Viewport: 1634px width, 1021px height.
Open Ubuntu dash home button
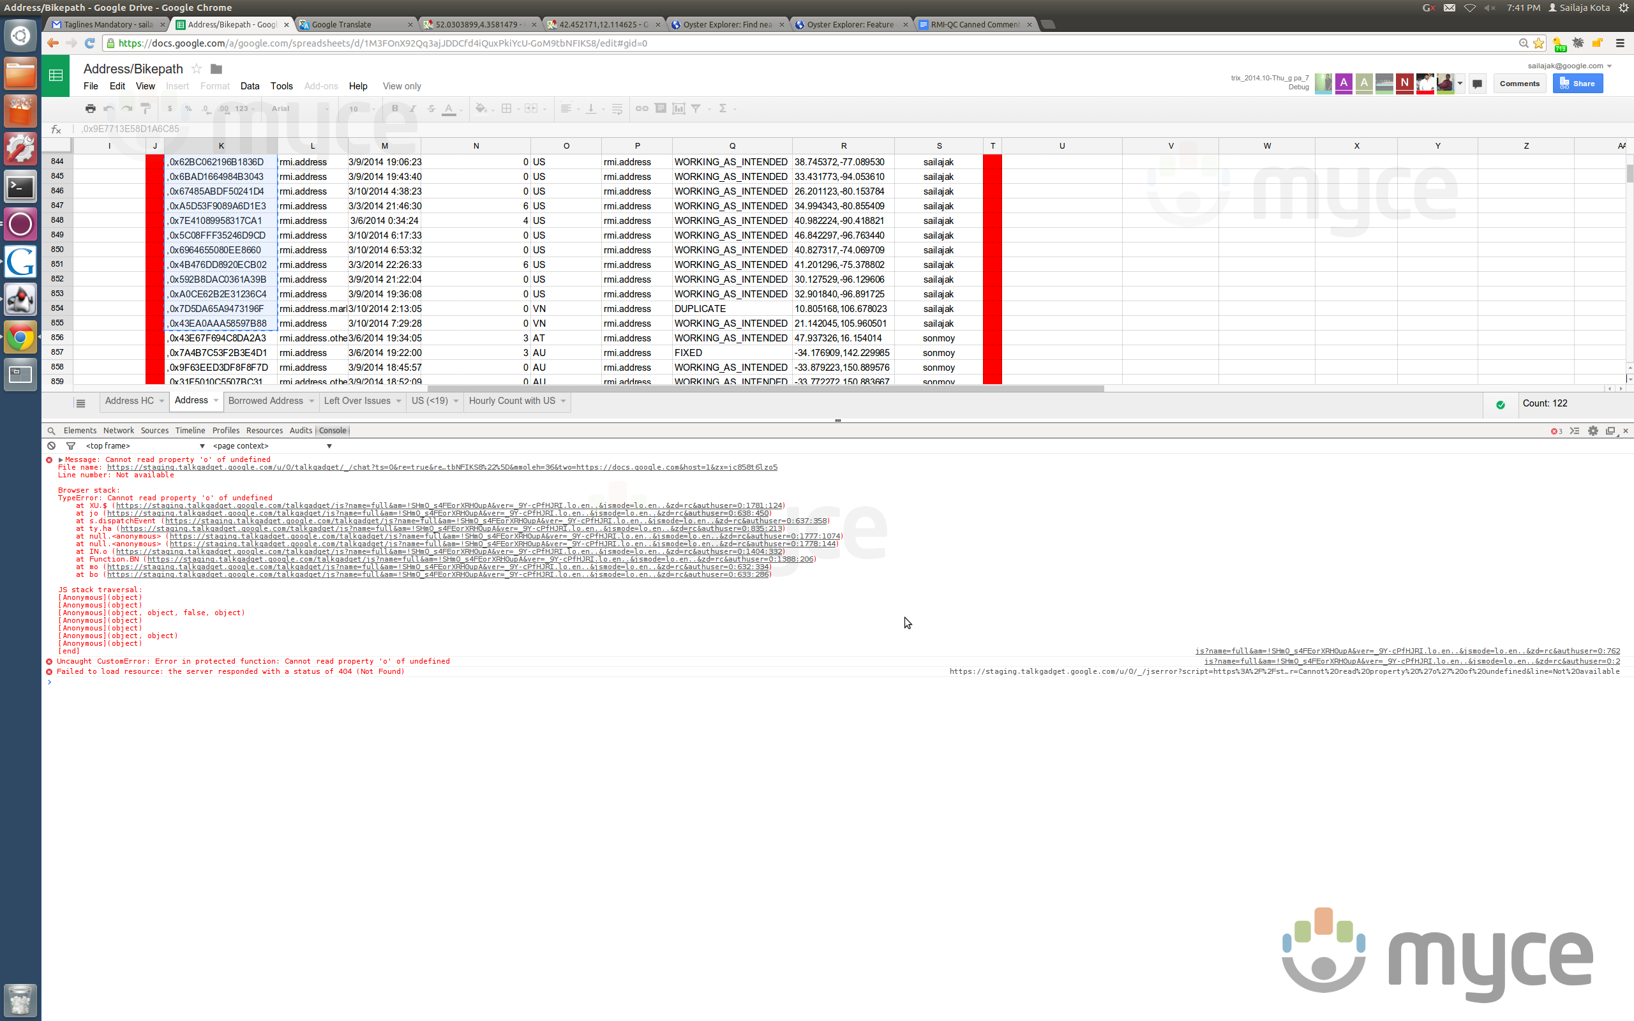(x=20, y=36)
